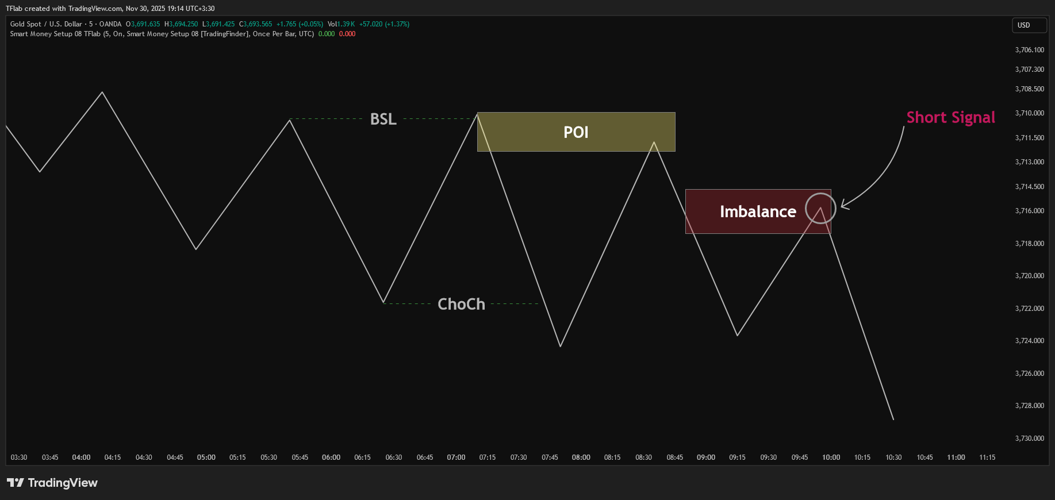
Task: Select the ChoCh label
Action: coord(461,304)
